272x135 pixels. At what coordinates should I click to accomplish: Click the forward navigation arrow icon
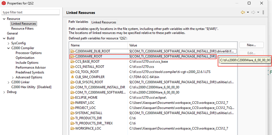click(253, 12)
